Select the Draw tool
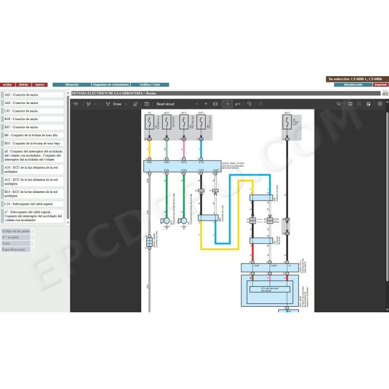 [113, 104]
